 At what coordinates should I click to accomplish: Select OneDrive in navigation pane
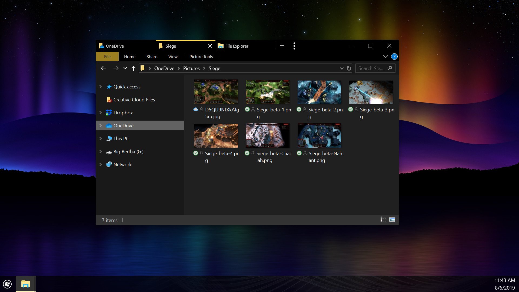pyautogui.click(x=140, y=125)
